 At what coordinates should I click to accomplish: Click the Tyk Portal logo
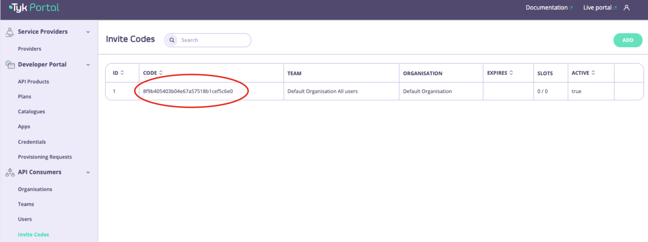(34, 8)
